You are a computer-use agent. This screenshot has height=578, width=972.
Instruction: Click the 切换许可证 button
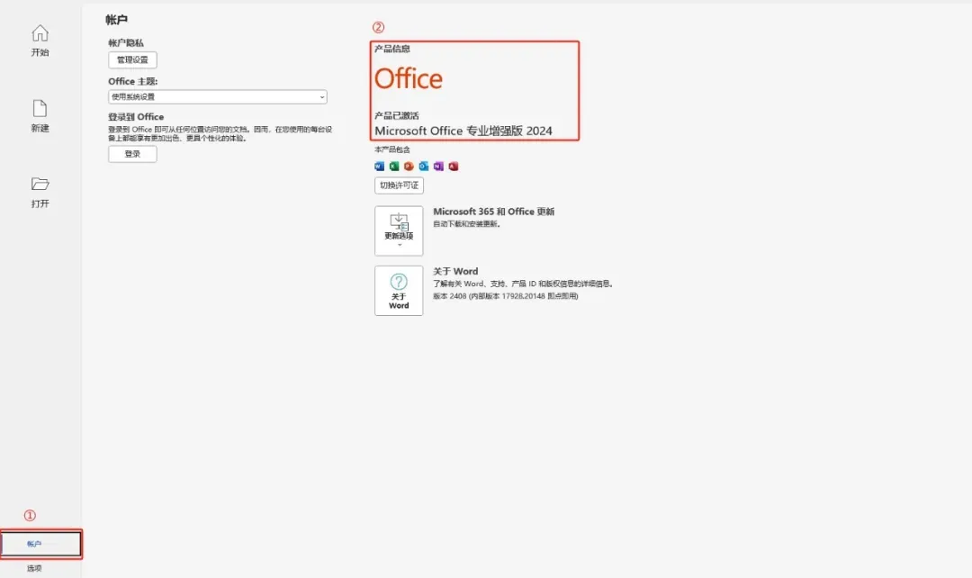click(400, 185)
